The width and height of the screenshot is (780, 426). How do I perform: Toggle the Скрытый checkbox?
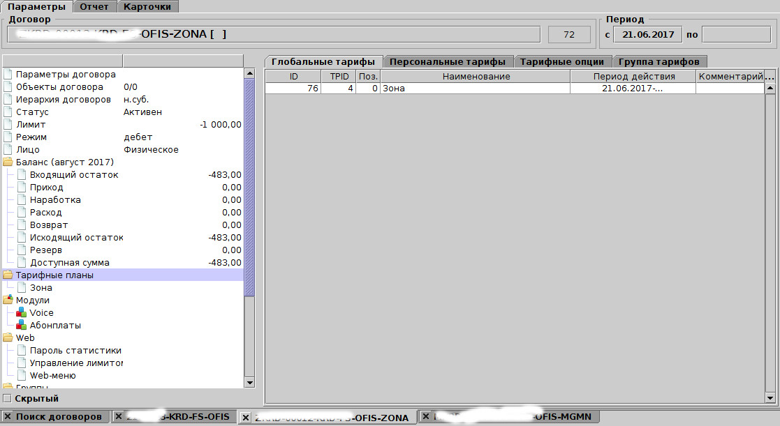(8, 399)
